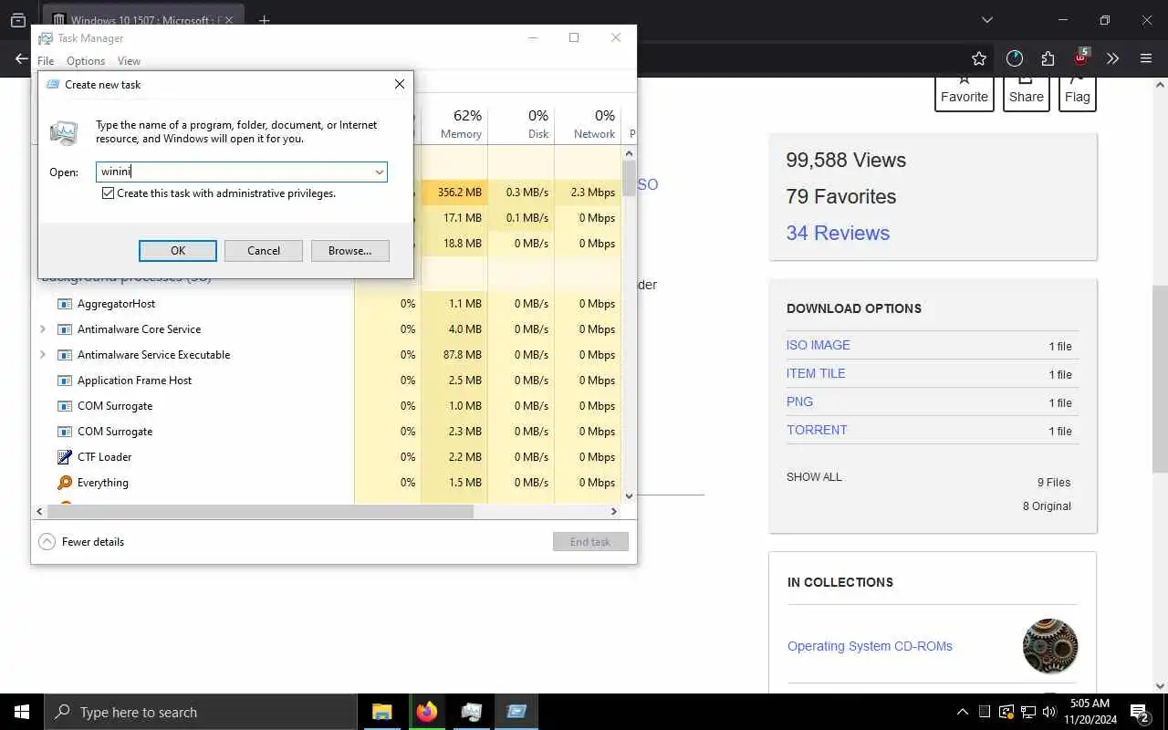The width and height of the screenshot is (1168, 730).
Task: Click the volume speaker tray icon
Action: pyautogui.click(x=1049, y=712)
